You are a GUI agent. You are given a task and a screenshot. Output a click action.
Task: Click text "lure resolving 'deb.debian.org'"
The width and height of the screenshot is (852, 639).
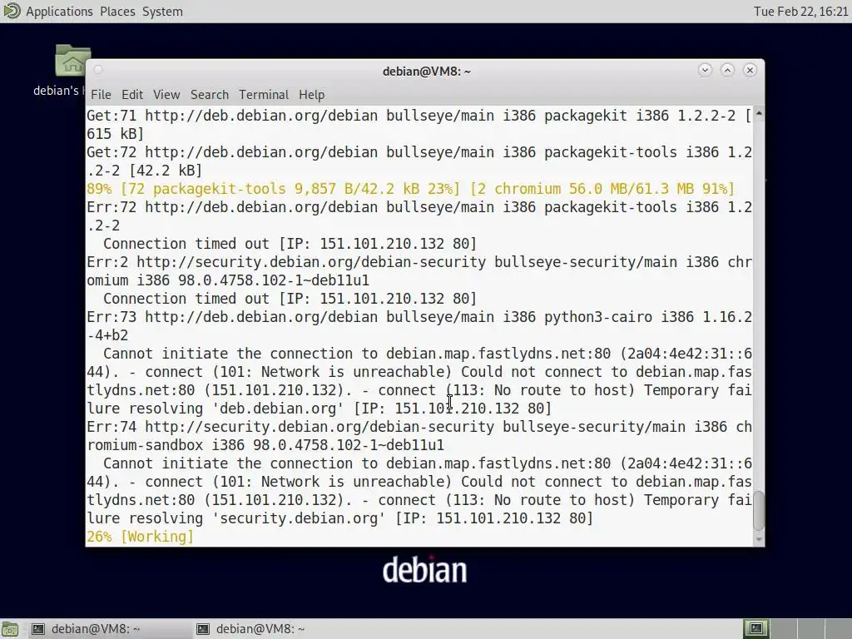click(x=215, y=409)
